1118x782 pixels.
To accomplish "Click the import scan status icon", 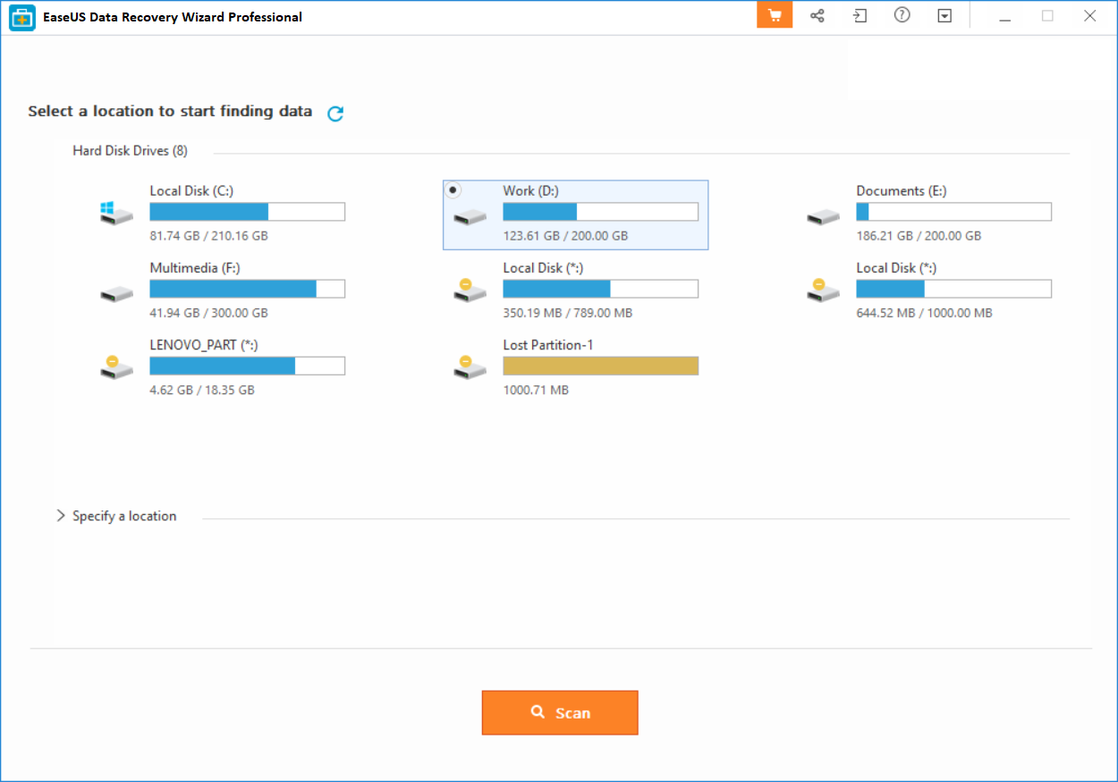I will pos(860,16).
